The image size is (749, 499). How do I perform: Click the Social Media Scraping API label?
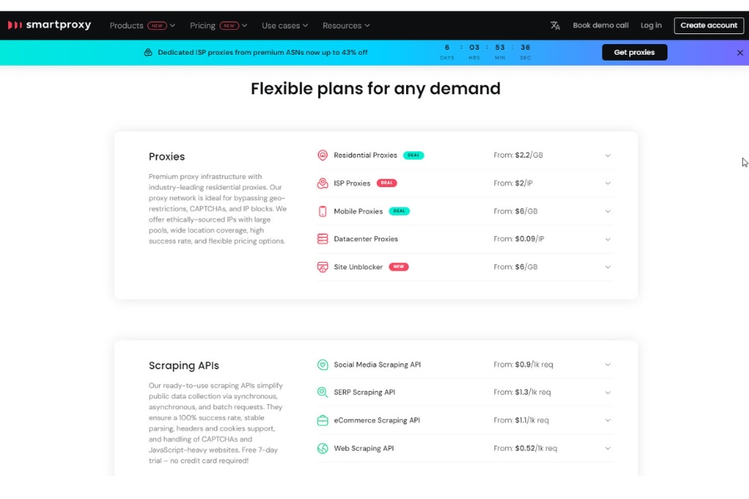[x=377, y=365]
